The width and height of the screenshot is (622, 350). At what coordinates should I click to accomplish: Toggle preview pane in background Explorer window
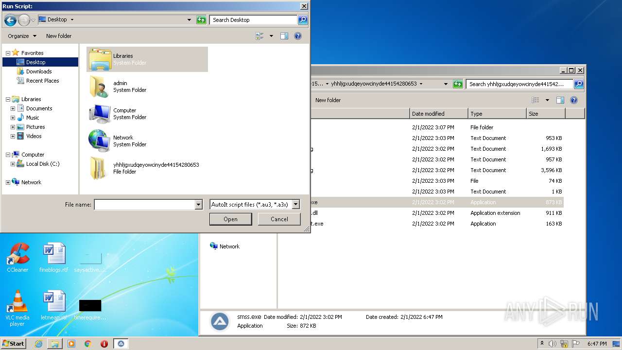tap(560, 100)
